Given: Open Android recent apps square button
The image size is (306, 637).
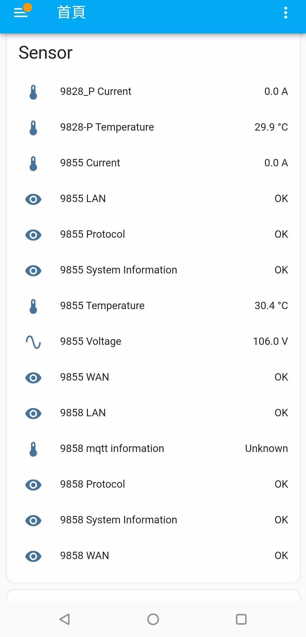Looking at the screenshot, I should point(241,619).
